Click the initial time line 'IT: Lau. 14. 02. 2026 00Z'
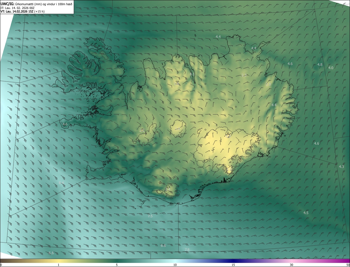The image size is (350, 267). tap(17, 8)
